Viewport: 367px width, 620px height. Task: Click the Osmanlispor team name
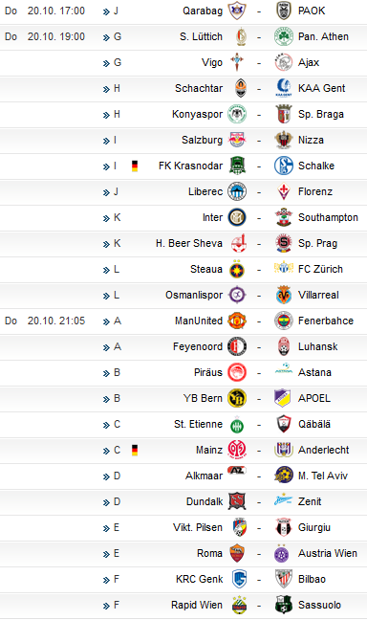194,295
